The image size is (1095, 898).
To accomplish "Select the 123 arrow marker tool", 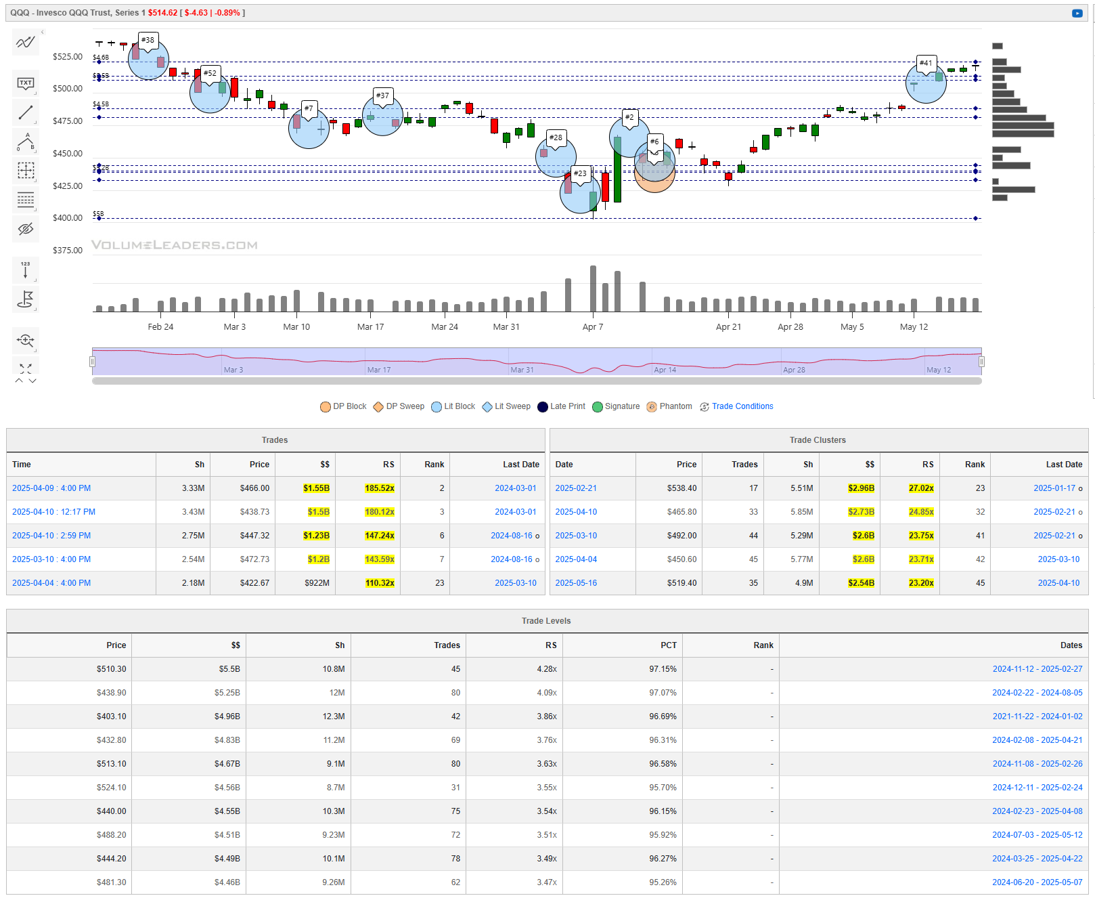I will [26, 270].
